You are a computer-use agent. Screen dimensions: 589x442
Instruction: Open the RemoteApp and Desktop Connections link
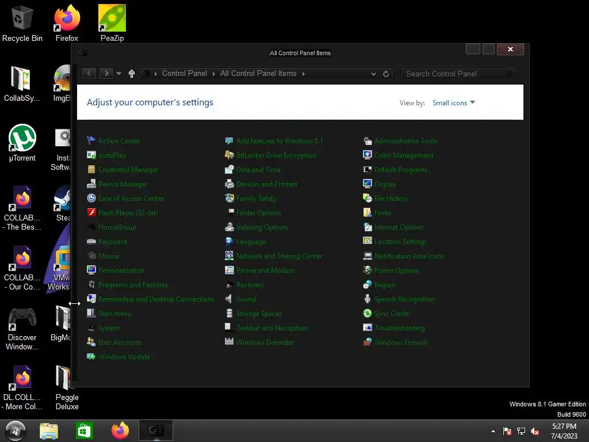pos(156,299)
